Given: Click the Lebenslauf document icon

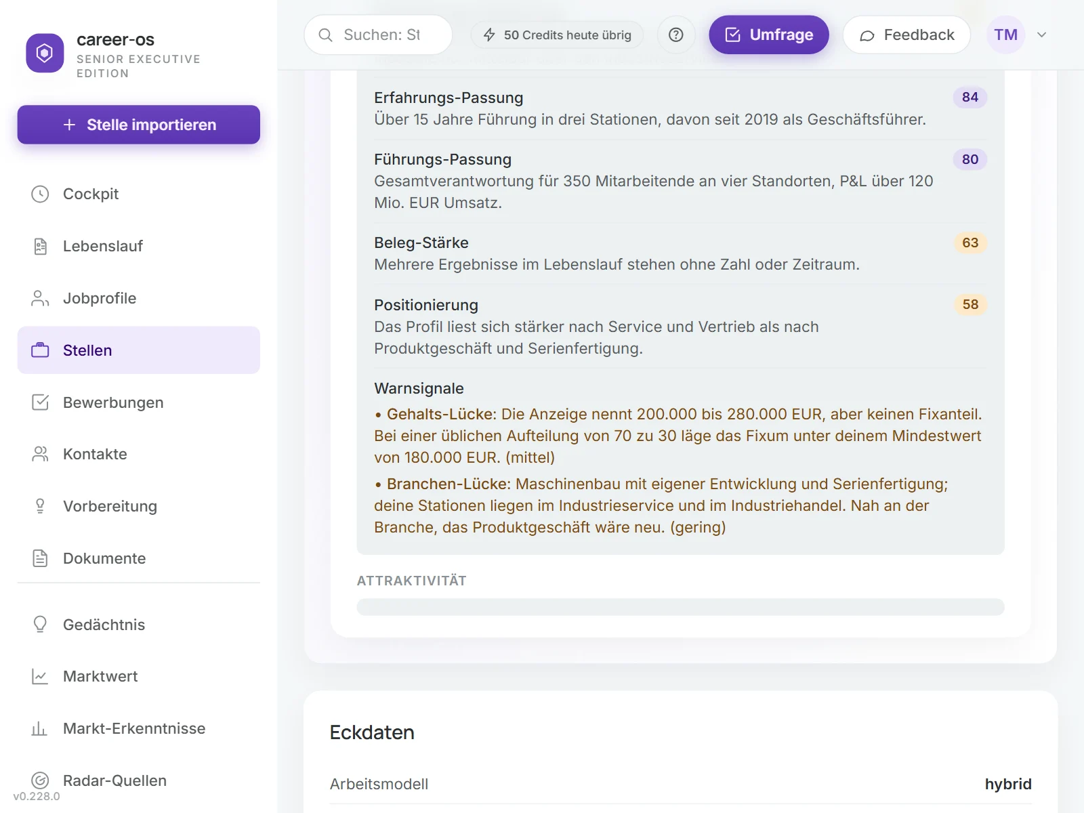Looking at the screenshot, I should (x=40, y=247).
